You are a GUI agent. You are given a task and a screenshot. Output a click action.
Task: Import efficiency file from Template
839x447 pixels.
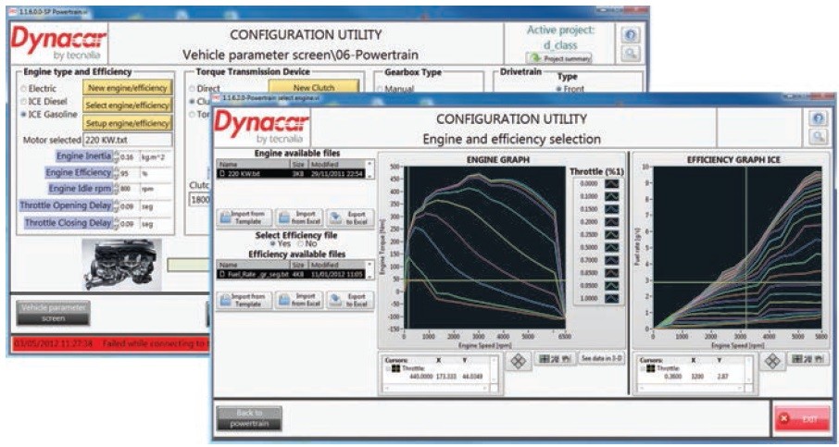[244, 300]
